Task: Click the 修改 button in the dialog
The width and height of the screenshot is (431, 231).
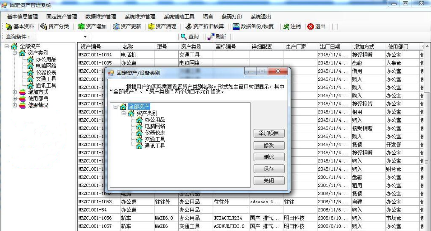Action: point(269,145)
